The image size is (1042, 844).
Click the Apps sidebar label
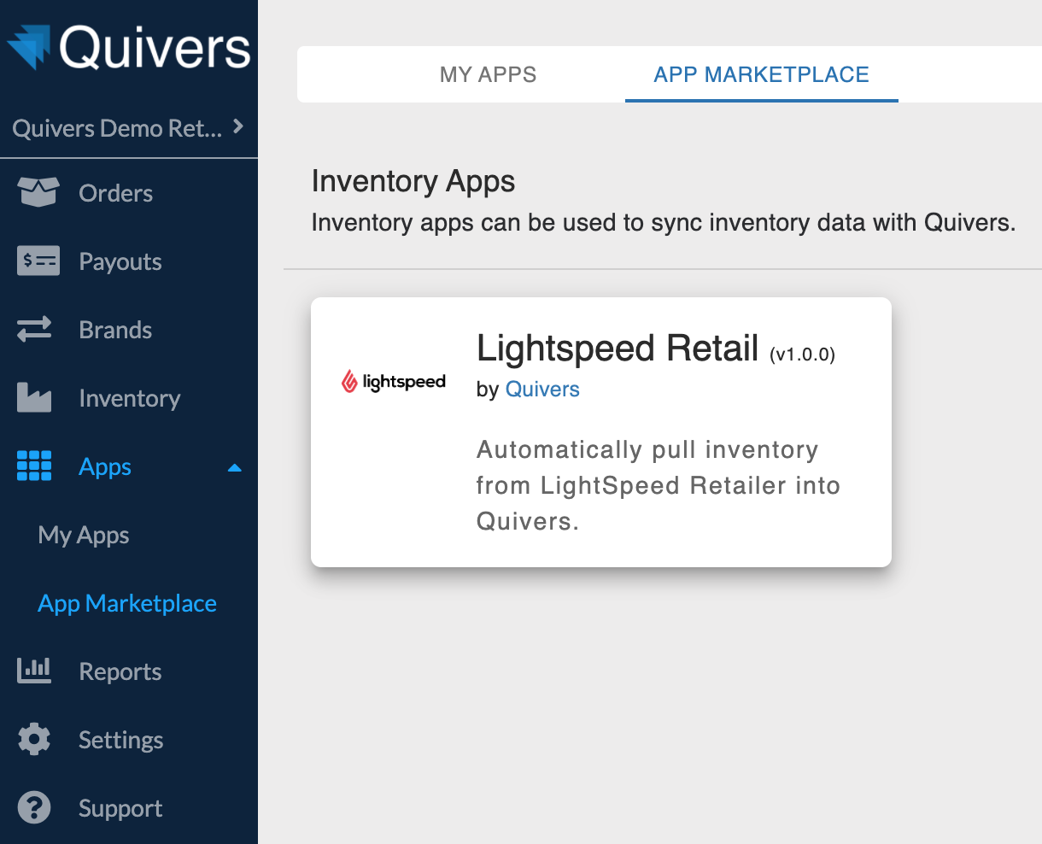pyautogui.click(x=105, y=467)
